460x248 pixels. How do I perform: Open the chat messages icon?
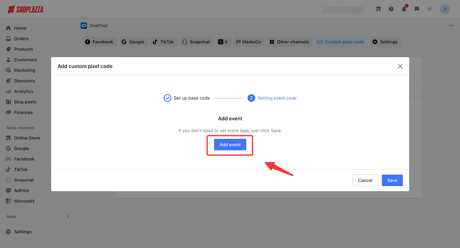pos(417,9)
